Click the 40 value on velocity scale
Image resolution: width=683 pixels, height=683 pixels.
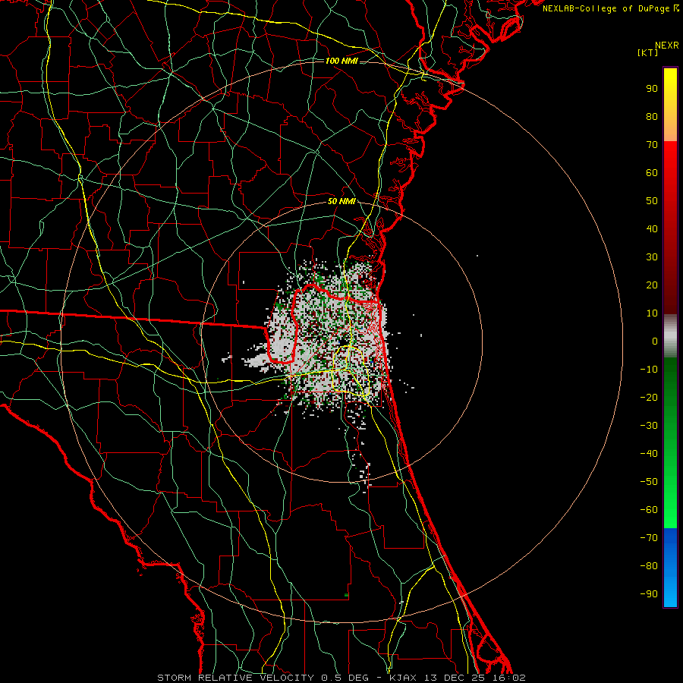click(x=652, y=229)
